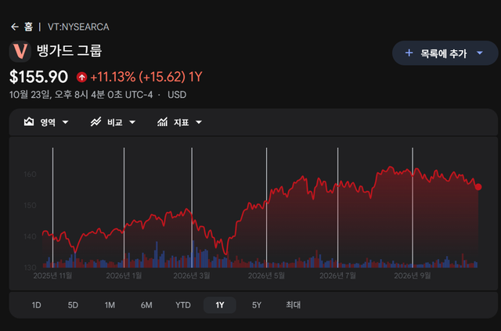This screenshot has width=501, height=331.
Task: Open the 지표 dropdown arrow
Action: coord(199,122)
